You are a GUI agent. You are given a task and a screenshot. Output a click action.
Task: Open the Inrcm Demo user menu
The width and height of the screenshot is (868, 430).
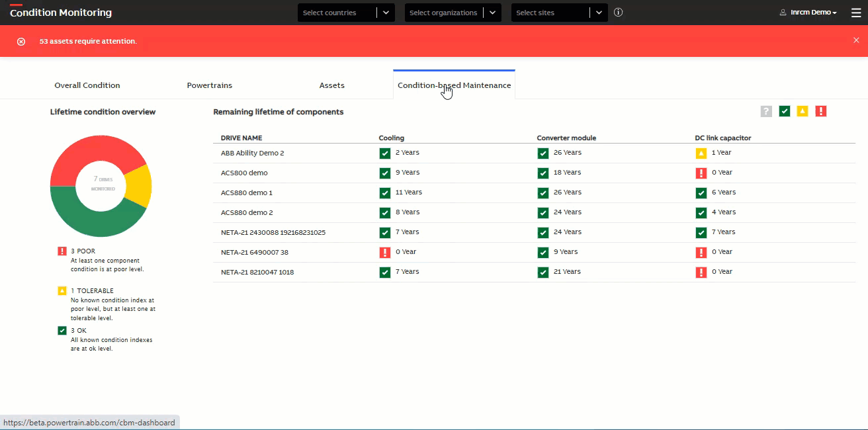click(x=808, y=13)
